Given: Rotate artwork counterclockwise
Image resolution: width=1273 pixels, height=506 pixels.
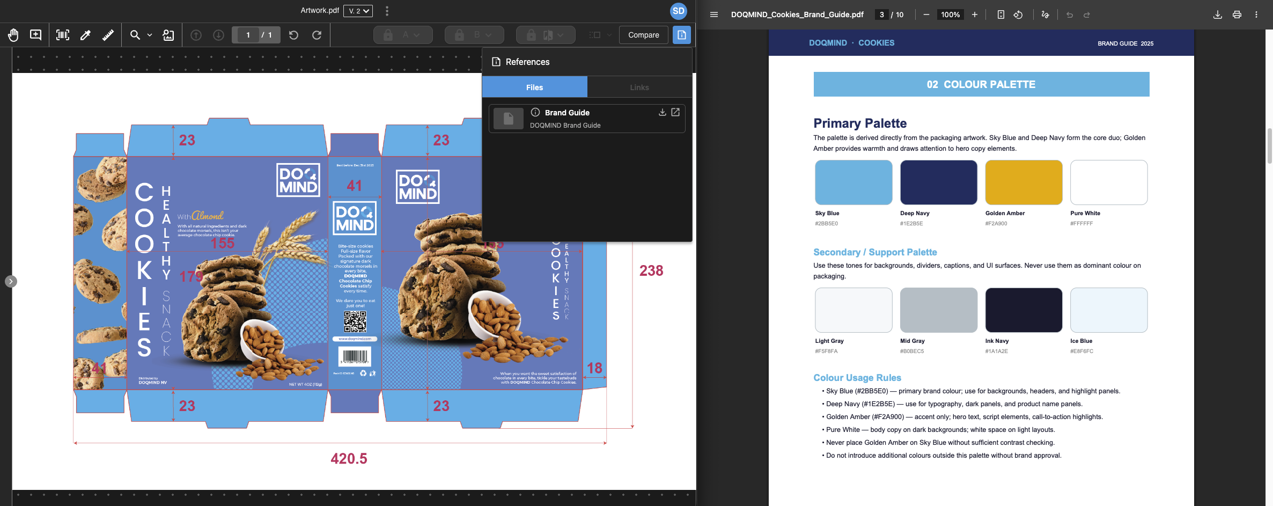Looking at the screenshot, I should click(x=293, y=35).
